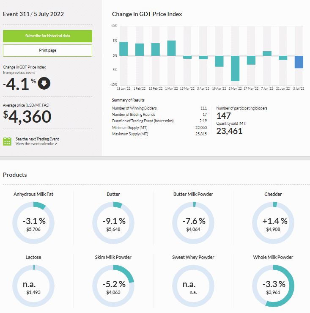Click the Number of Bidding Rounds row
This screenshot has width=310, height=313.
[x=159, y=115]
